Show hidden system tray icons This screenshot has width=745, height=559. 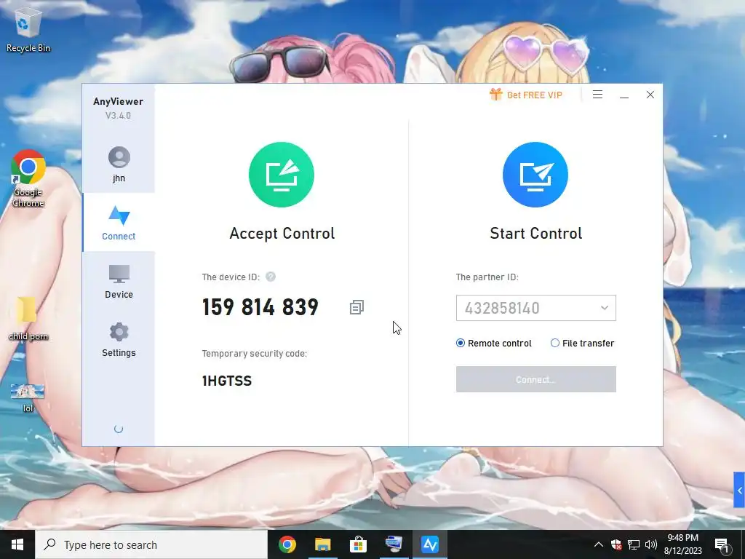coord(599,544)
